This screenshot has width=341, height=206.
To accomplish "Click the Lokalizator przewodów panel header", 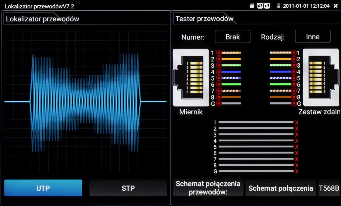I will click(x=43, y=19).
